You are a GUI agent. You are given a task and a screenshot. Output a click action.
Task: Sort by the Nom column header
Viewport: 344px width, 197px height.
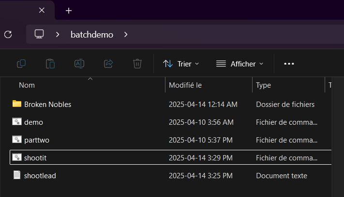[x=27, y=85]
